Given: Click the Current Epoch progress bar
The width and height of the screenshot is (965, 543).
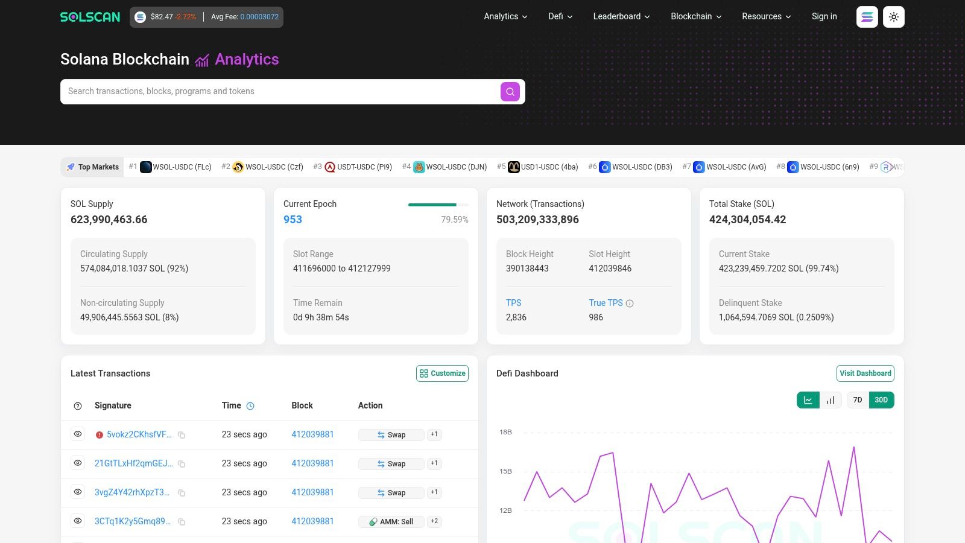Looking at the screenshot, I should tap(438, 205).
